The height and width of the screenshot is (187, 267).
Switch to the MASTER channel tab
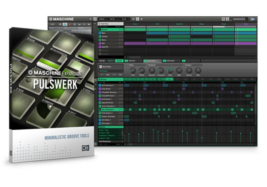tap(101, 61)
